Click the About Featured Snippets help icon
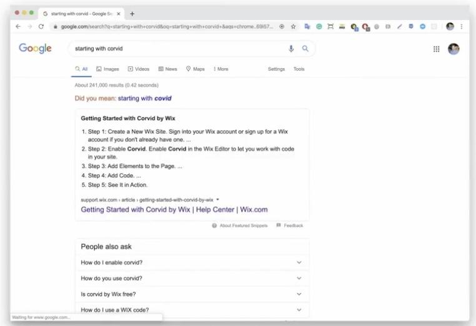The width and height of the screenshot is (476, 326). click(x=214, y=225)
